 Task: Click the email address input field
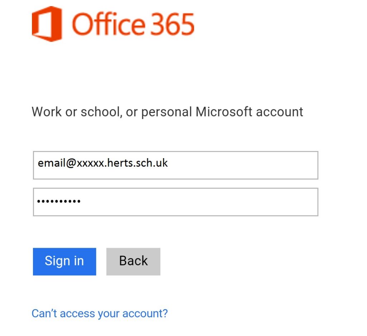coord(176,165)
